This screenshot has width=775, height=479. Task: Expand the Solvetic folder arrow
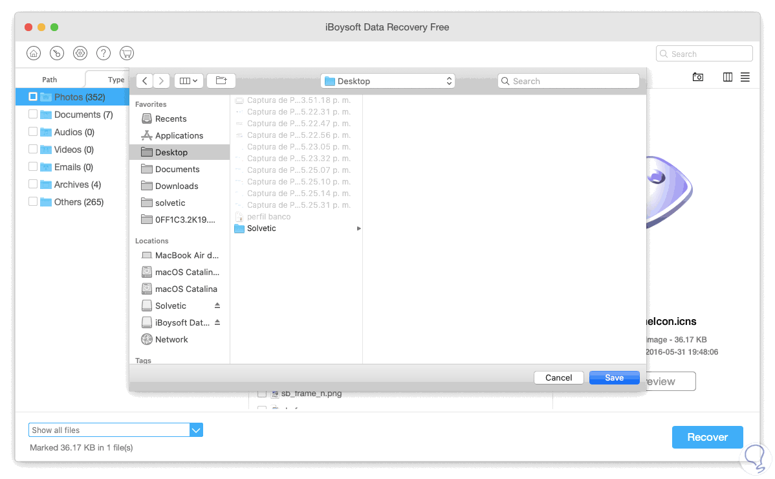click(x=359, y=228)
